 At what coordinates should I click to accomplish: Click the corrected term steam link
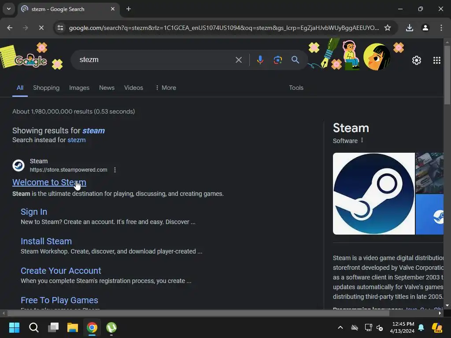click(x=93, y=131)
